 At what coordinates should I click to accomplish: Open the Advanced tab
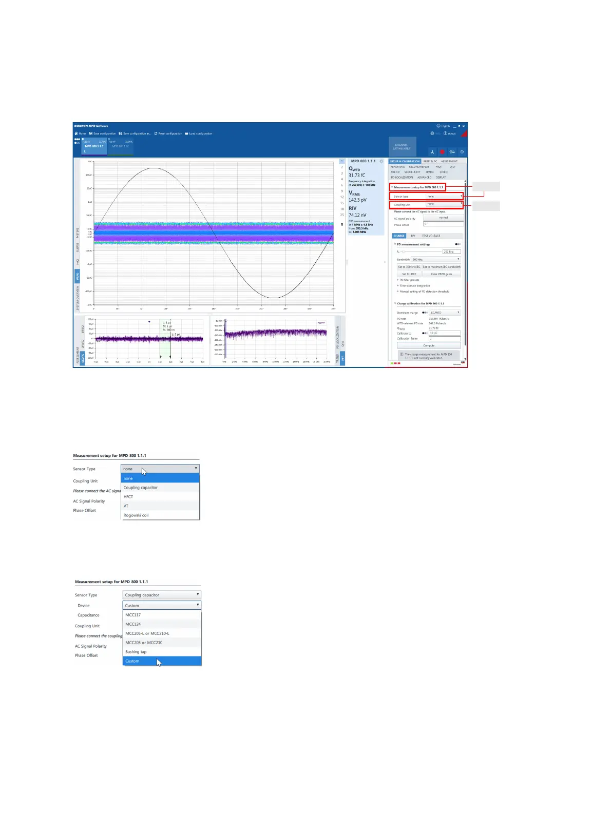pyautogui.click(x=425, y=178)
